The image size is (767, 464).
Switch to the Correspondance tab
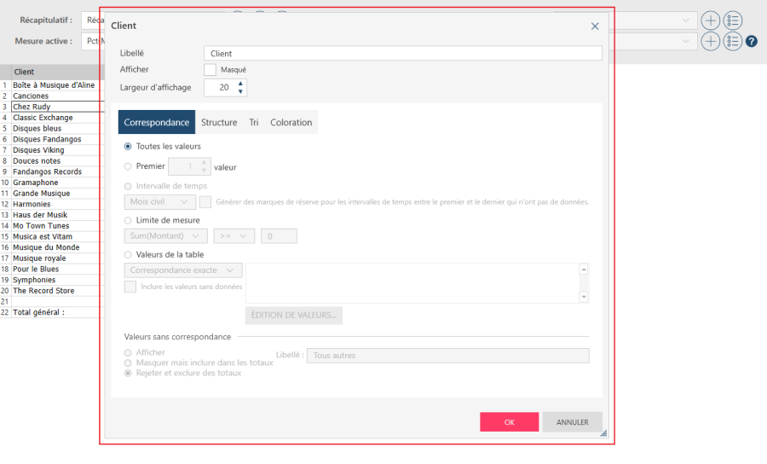157,122
